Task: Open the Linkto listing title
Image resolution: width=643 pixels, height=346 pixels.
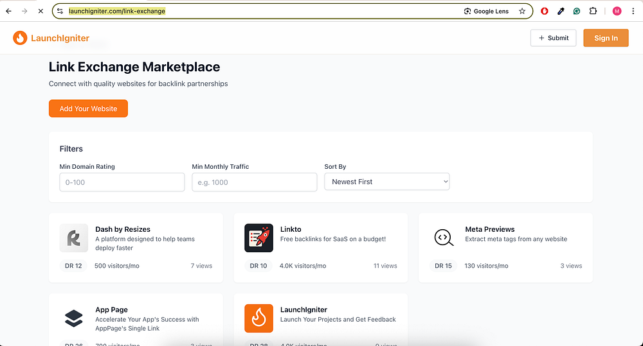Action: (x=291, y=229)
